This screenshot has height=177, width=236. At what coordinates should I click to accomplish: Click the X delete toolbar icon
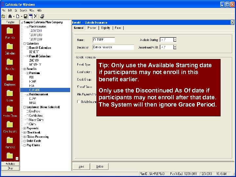tap(35, 16)
